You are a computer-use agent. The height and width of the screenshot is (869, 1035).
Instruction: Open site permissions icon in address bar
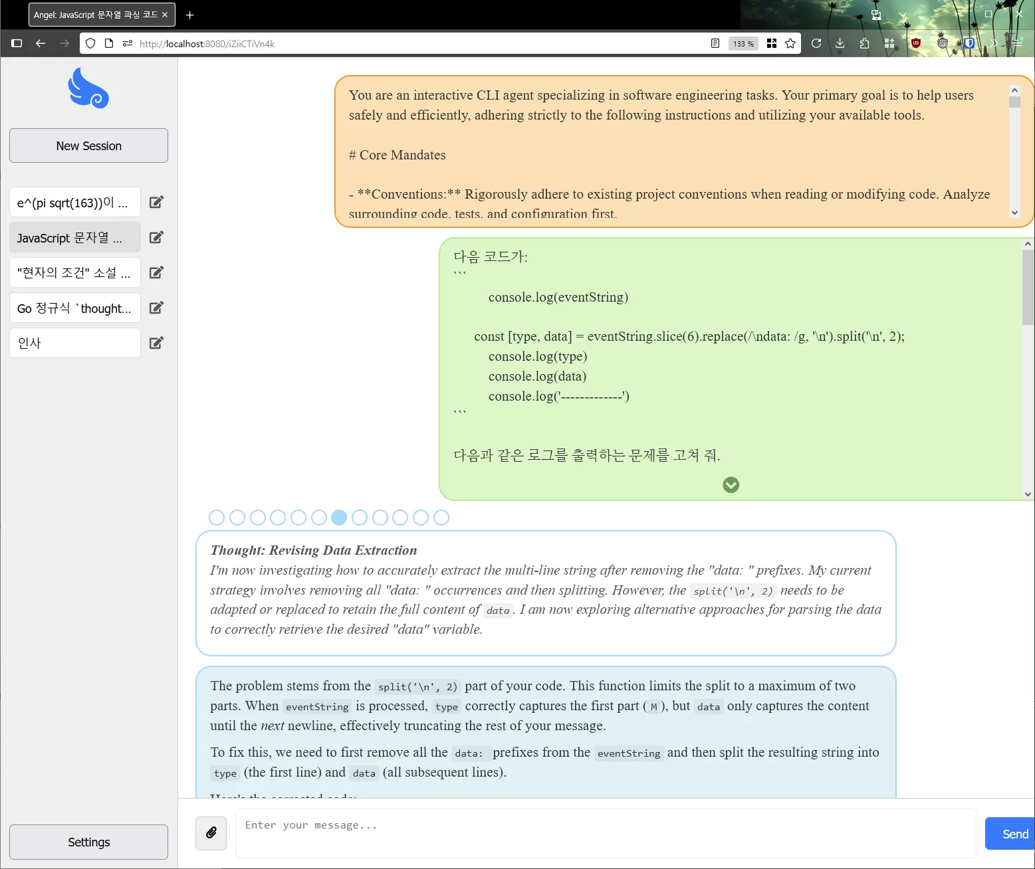coord(128,44)
